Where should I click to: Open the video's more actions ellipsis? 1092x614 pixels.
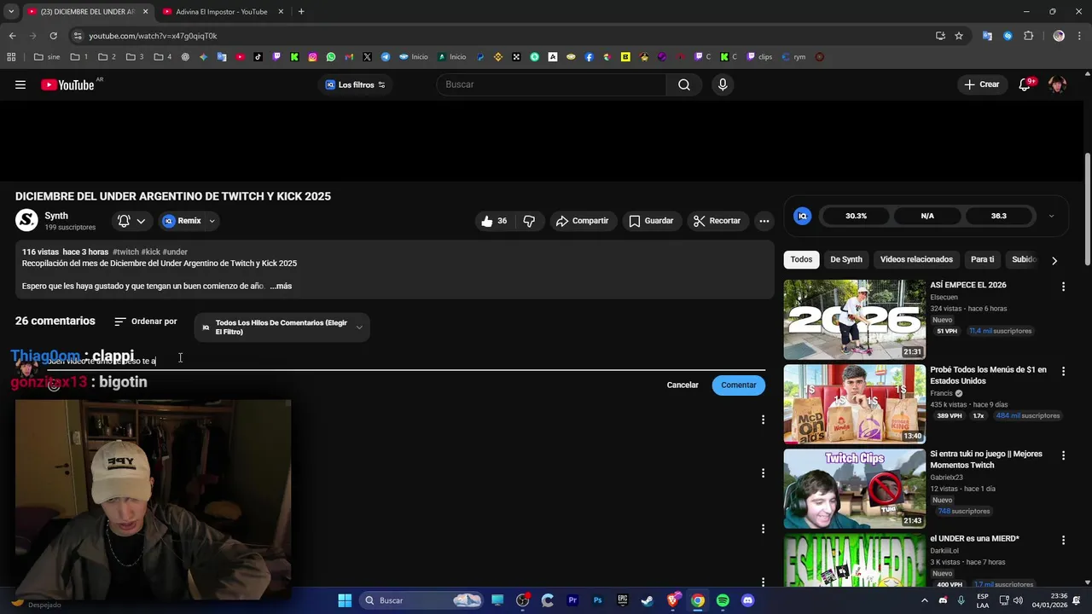tap(764, 221)
